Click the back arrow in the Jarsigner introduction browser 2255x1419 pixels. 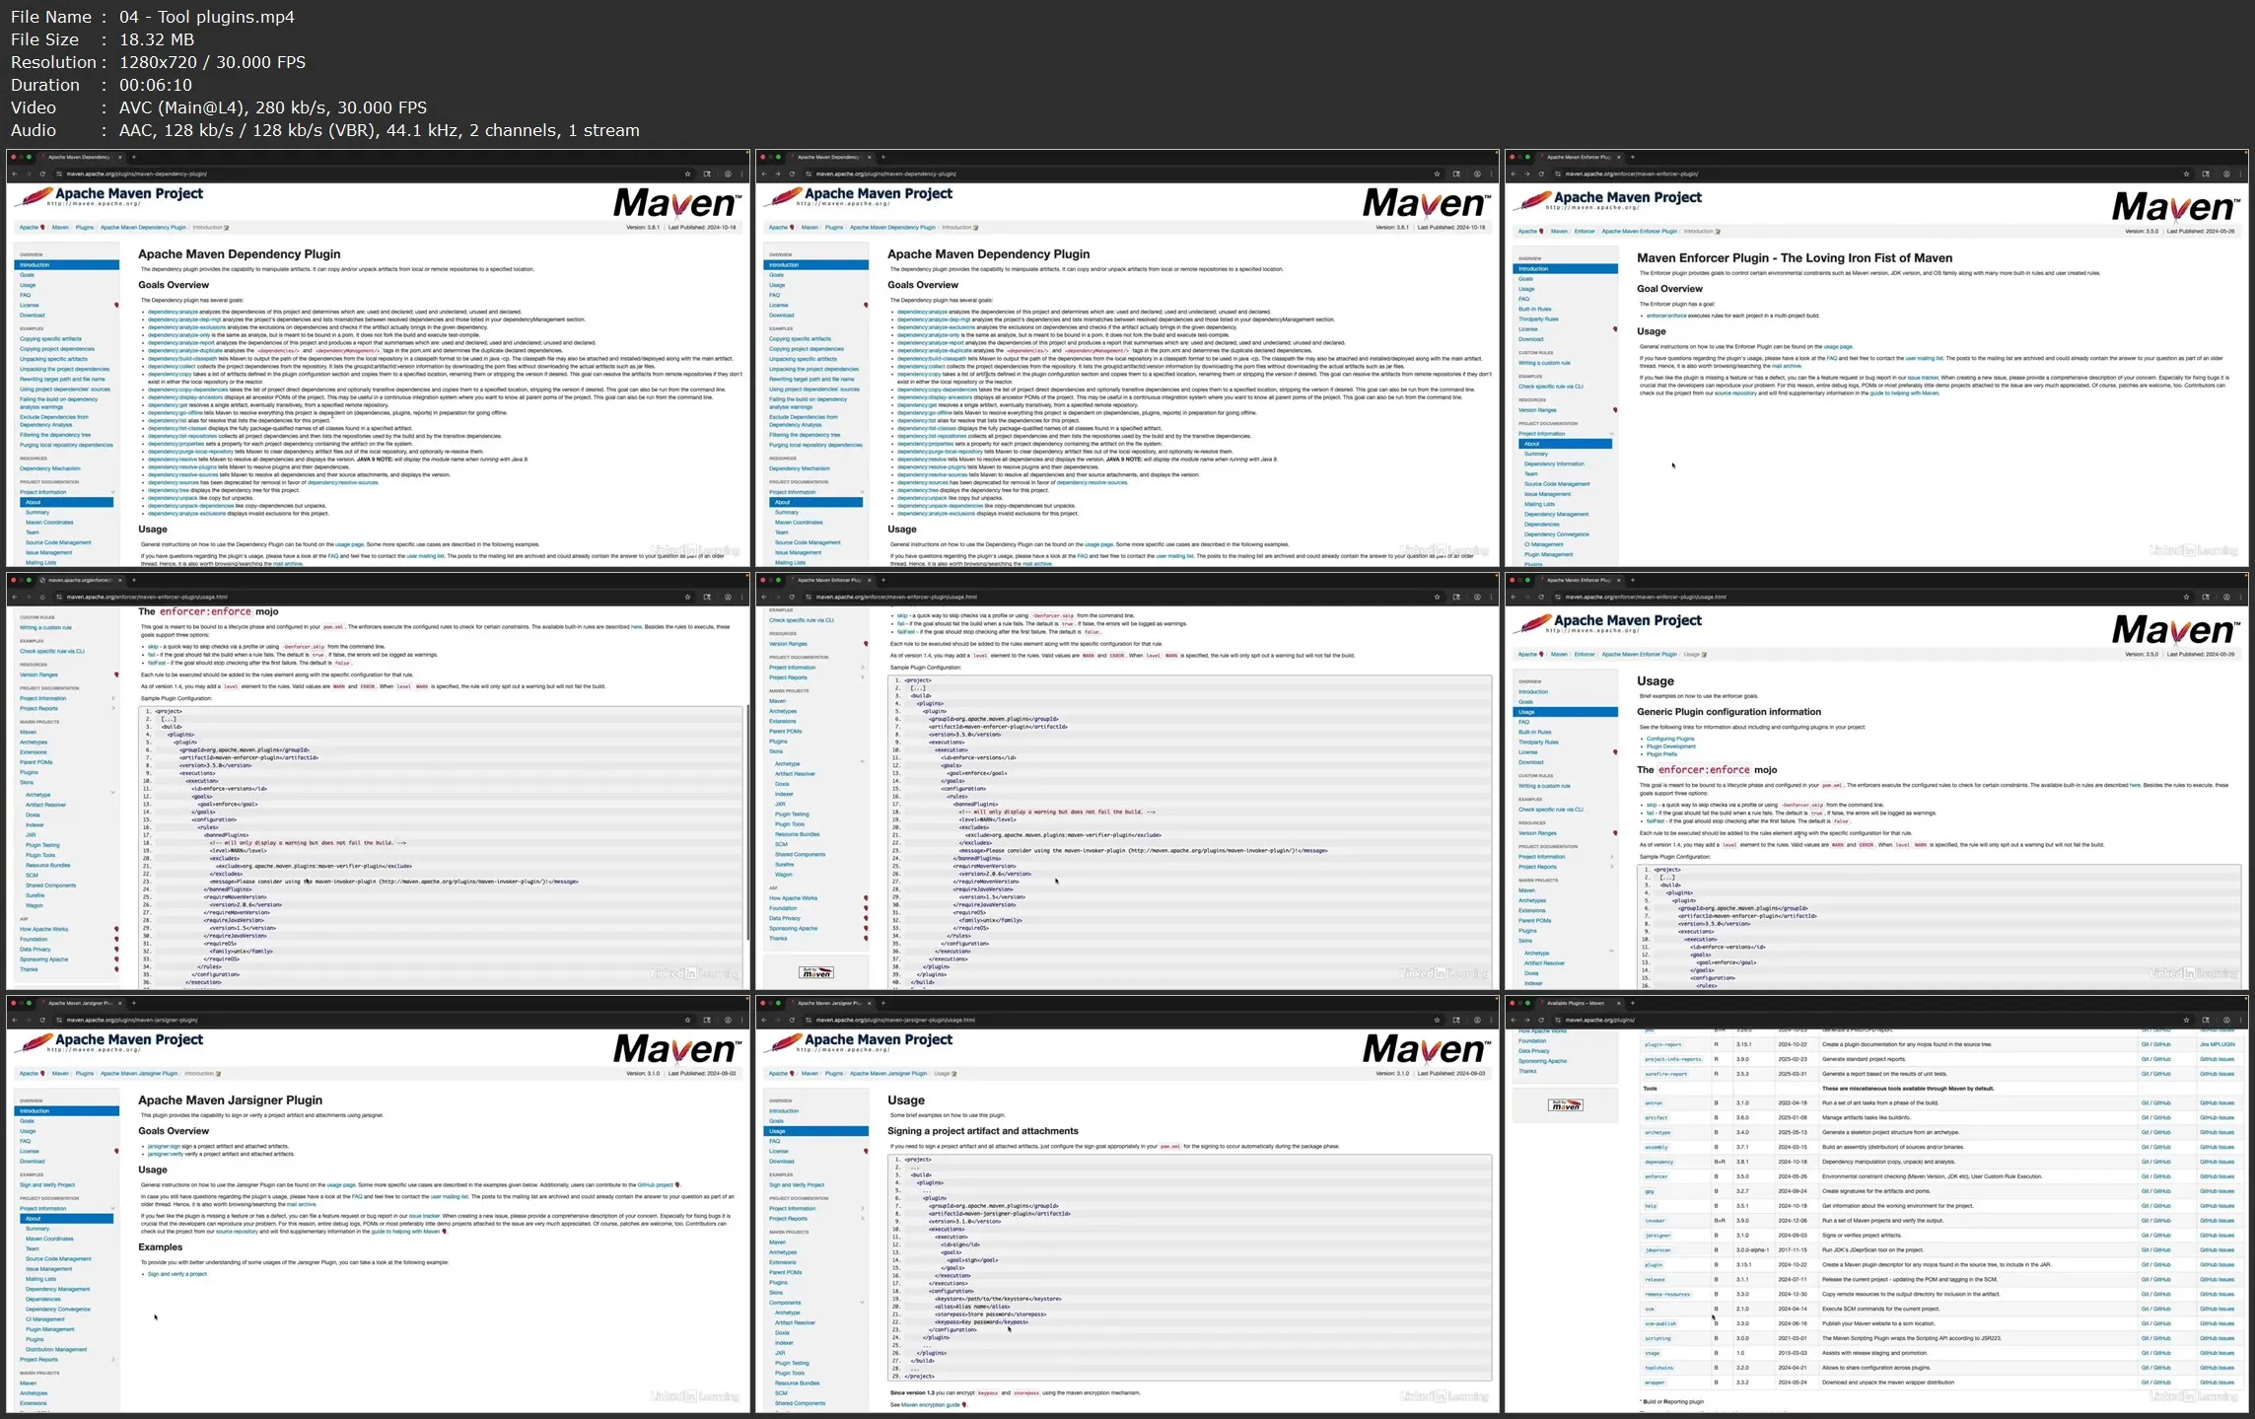[x=15, y=1020]
